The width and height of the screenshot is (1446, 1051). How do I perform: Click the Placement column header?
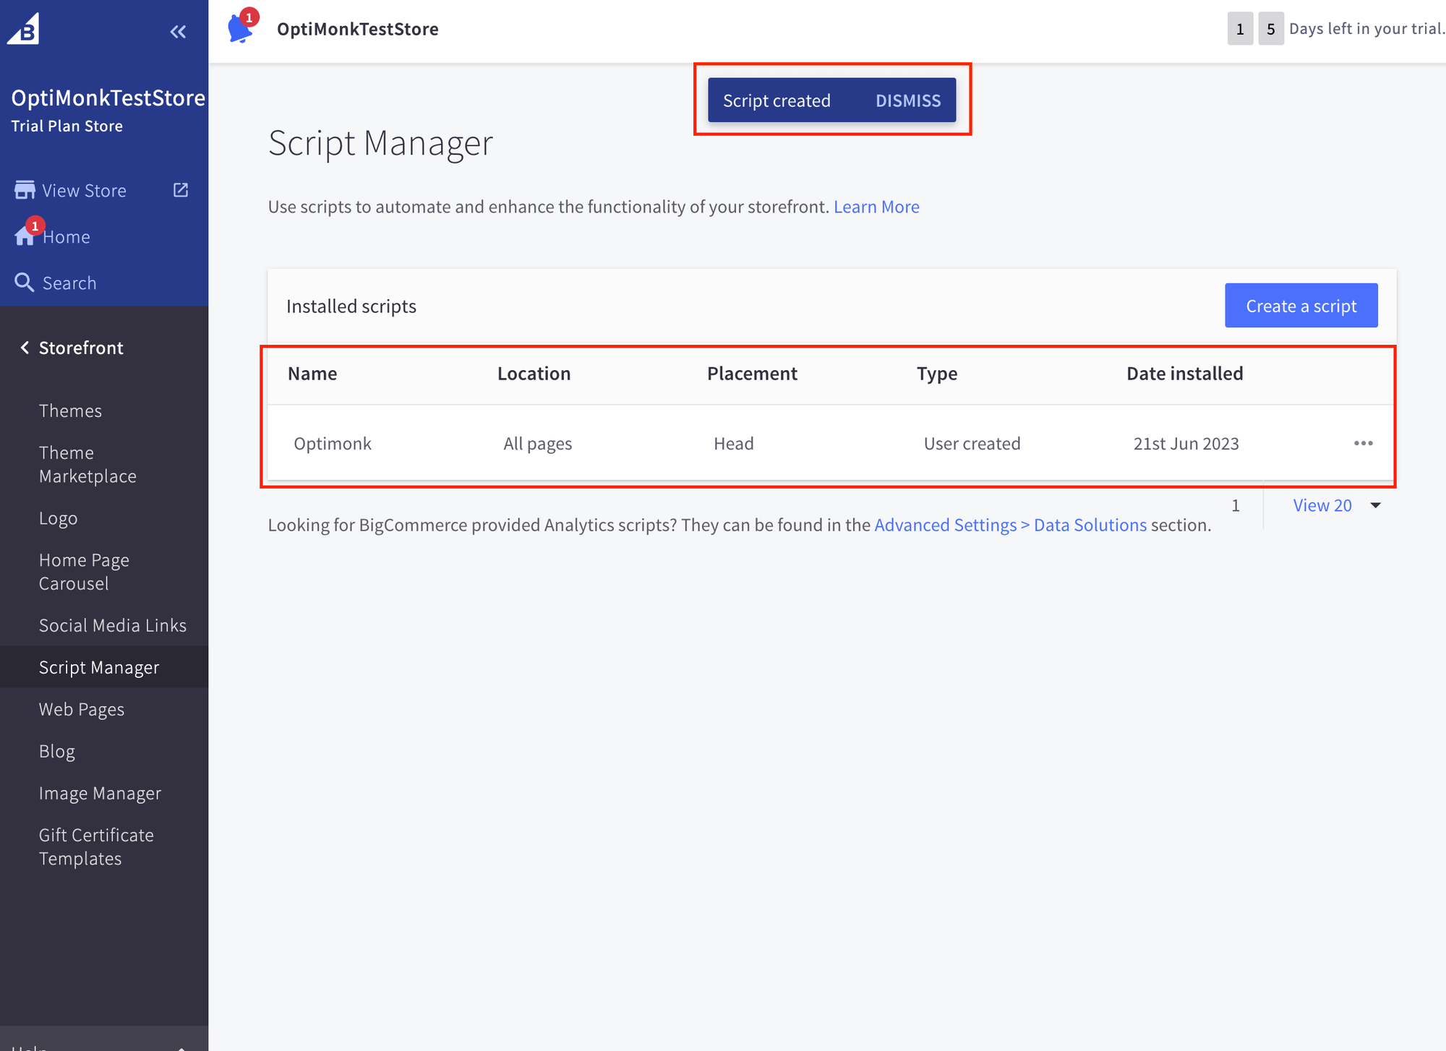pos(752,373)
